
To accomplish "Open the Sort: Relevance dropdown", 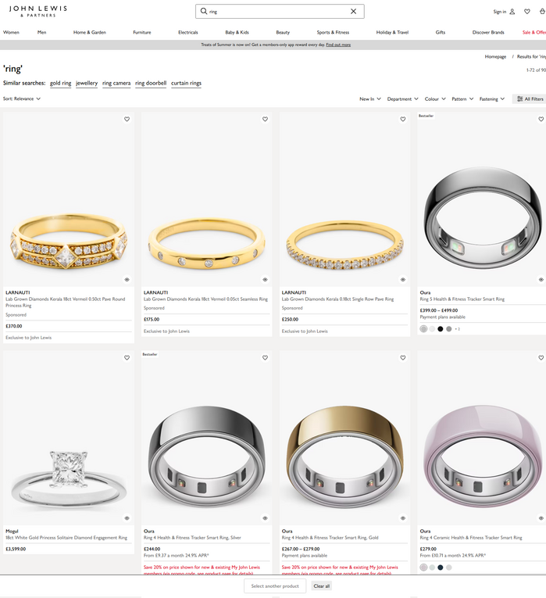I will [x=22, y=98].
